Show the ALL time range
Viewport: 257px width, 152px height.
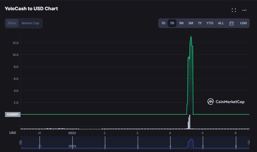coord(221,23)
